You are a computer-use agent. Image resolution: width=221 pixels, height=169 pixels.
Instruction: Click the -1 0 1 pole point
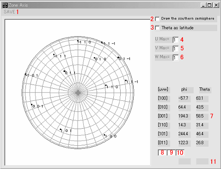pos(25,74)
